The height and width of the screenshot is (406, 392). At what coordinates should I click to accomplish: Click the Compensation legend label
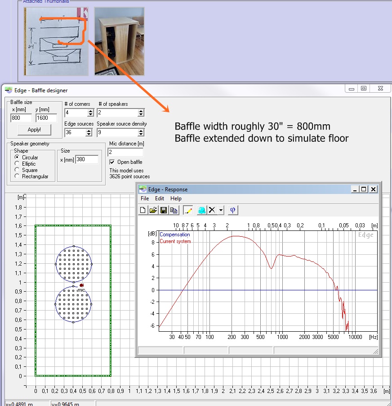tap(175, 235)
